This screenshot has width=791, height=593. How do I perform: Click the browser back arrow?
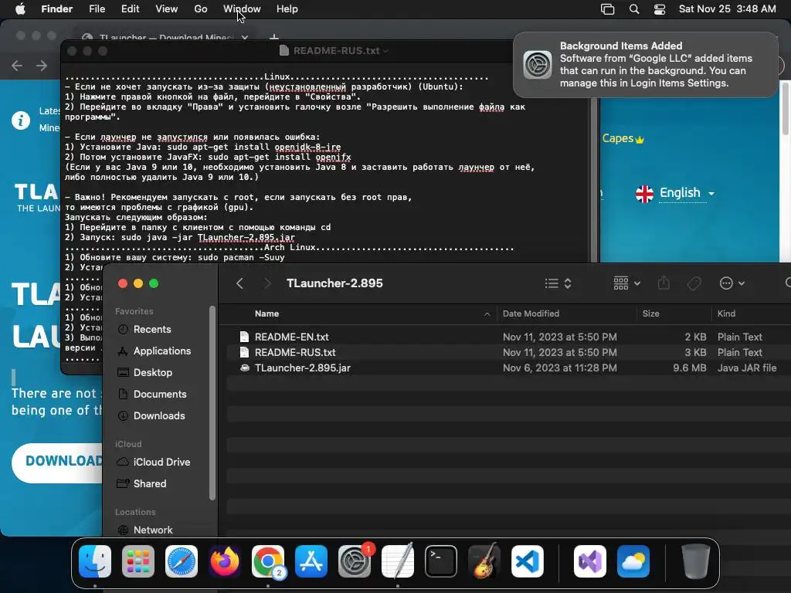point(17,66)
